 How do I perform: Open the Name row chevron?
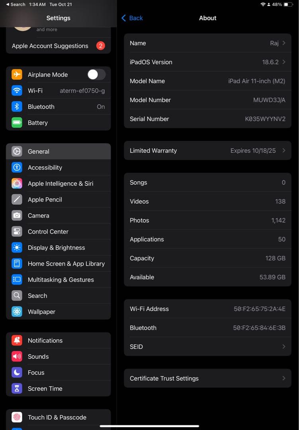(x=284, y=43)
